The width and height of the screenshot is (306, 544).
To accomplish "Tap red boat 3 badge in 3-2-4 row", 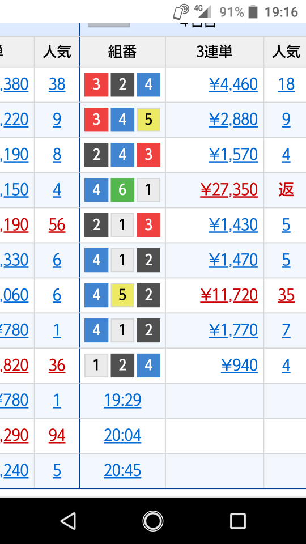I will pos(96,84).
